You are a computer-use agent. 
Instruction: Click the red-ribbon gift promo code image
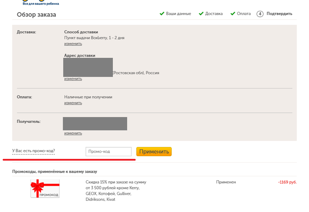[45, 189]
